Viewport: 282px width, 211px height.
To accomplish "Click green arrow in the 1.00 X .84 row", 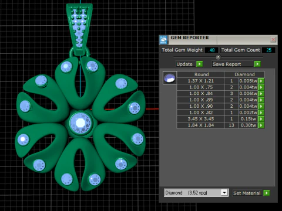I will click(x=261, y=94).
